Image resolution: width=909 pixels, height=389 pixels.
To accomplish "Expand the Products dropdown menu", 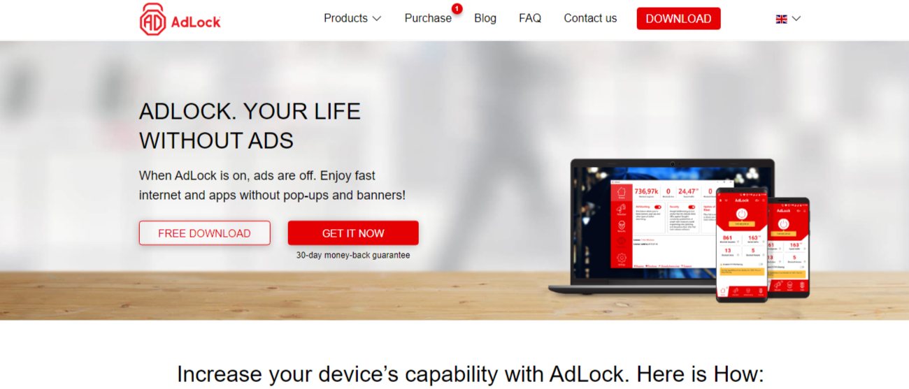I will [352, 18].
